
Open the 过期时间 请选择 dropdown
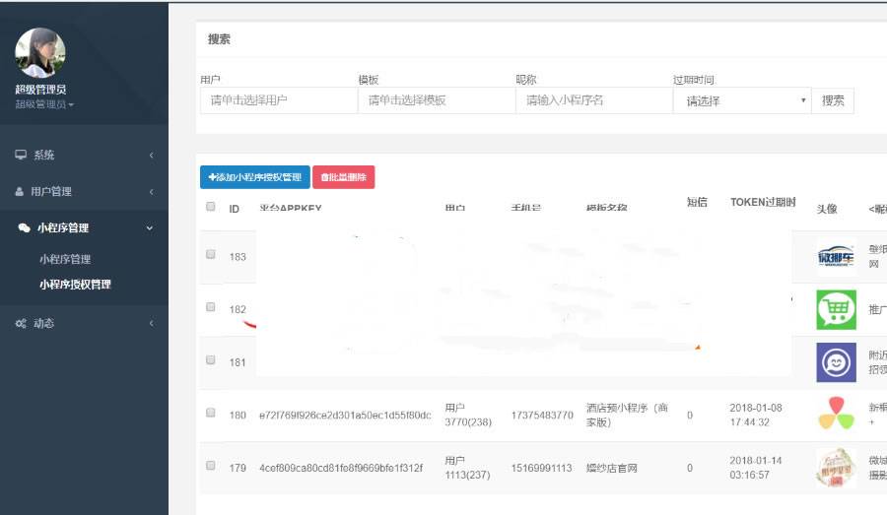point(741,100)
